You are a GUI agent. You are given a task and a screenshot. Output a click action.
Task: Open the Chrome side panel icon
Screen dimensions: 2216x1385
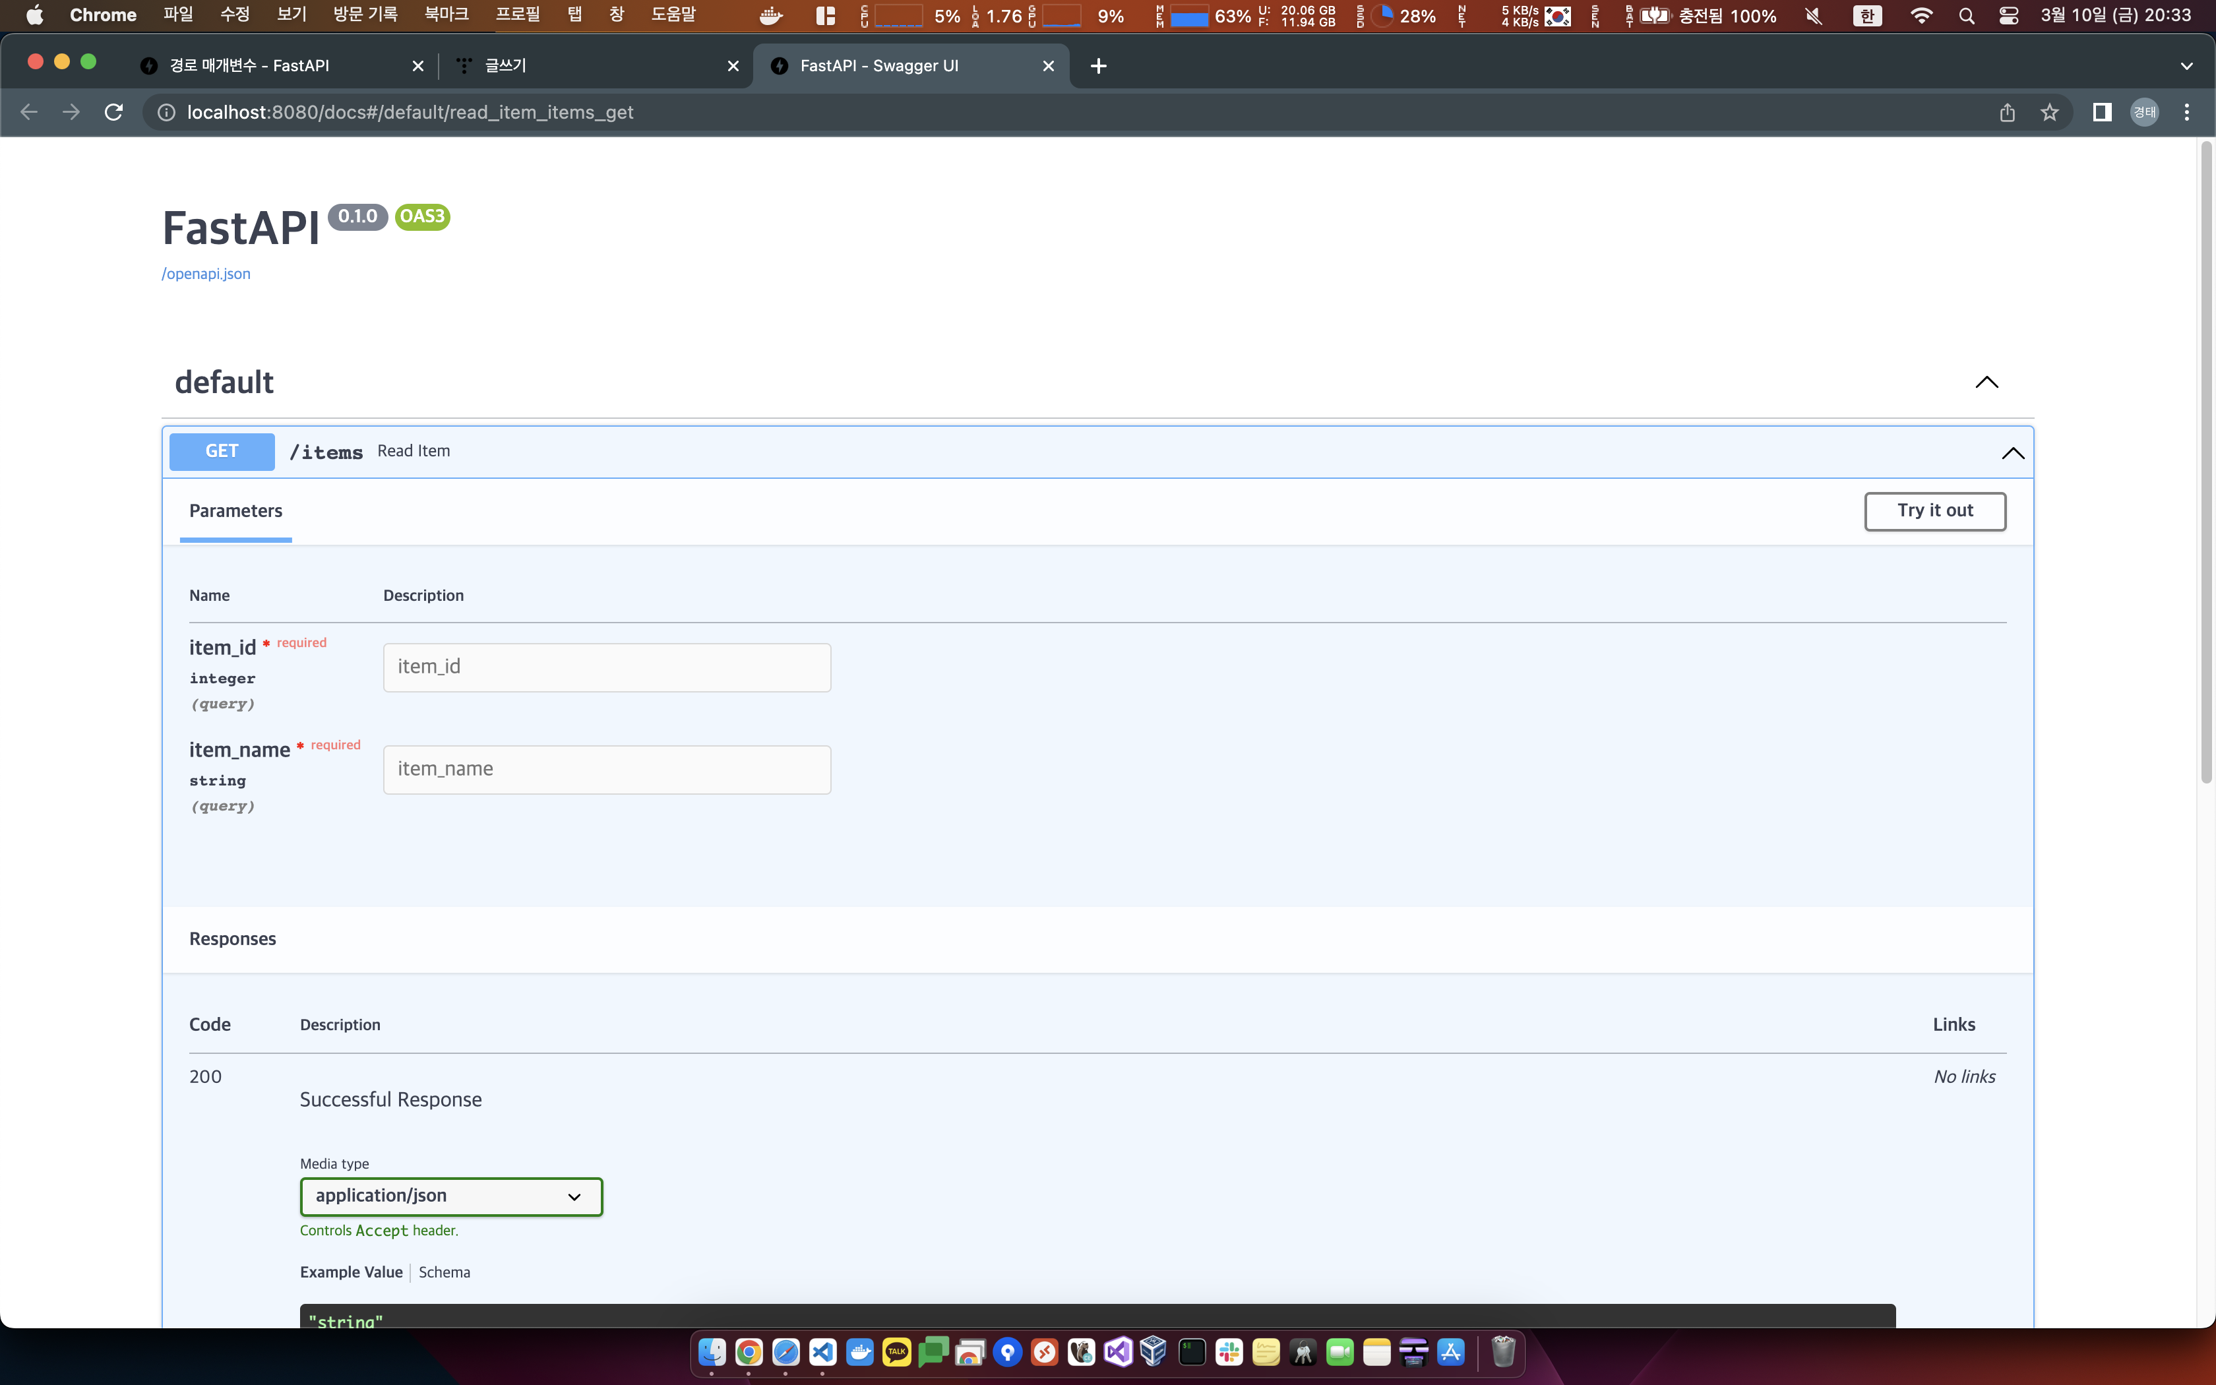(2101, 111)
